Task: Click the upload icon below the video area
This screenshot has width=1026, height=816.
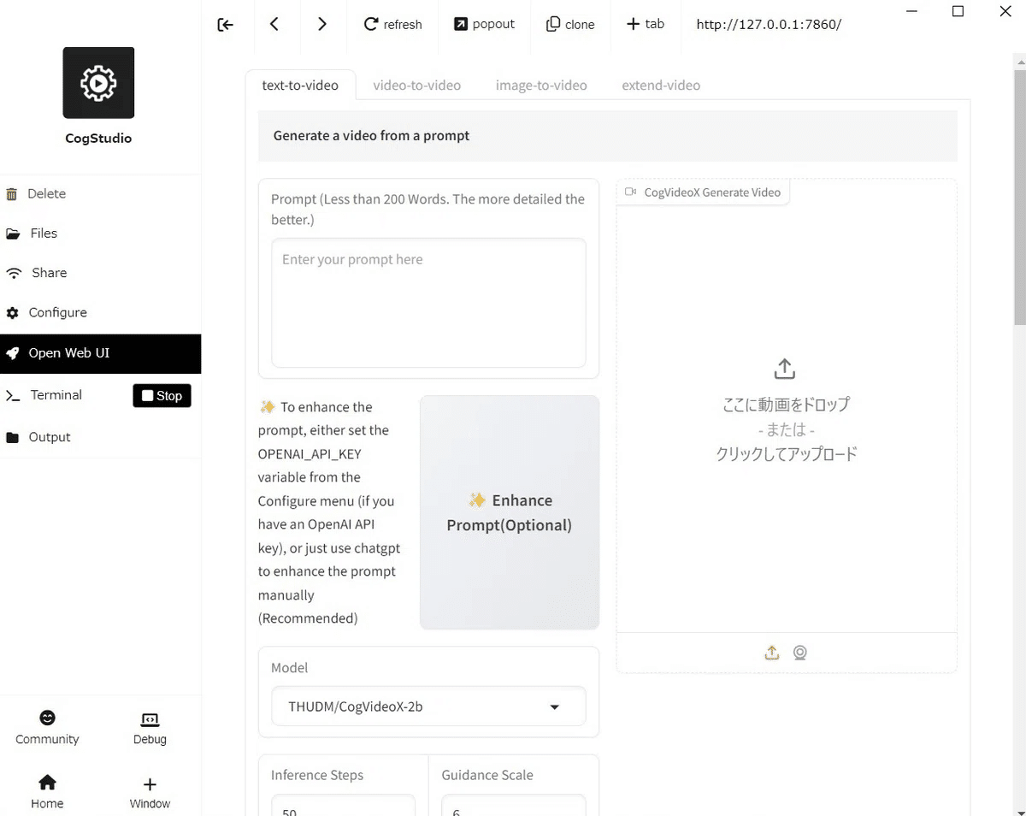Action: (772, 653)
